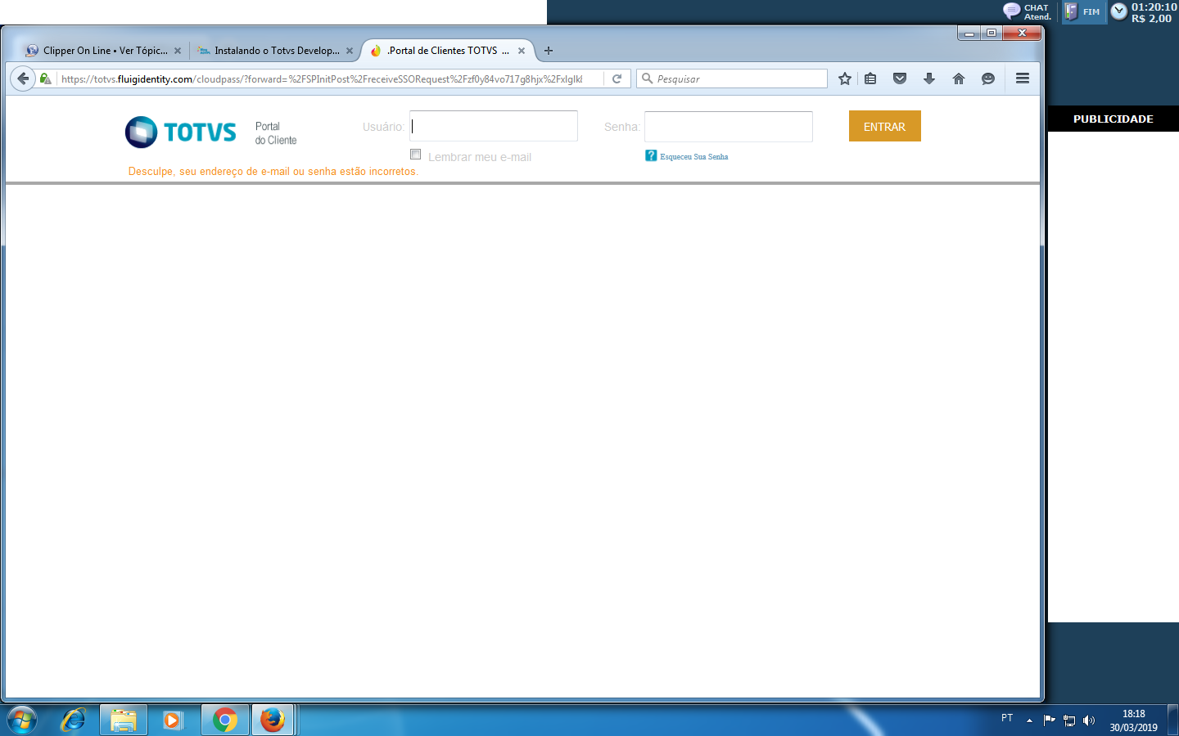Show hidden tray icons arrow

pyautogui.click(x=1029, y=720)
